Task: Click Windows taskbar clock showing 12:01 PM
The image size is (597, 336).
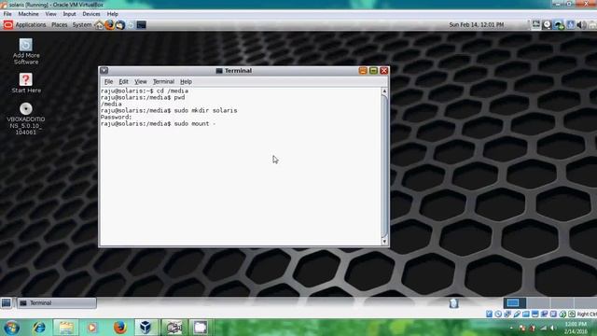Action: pos(576,328)
